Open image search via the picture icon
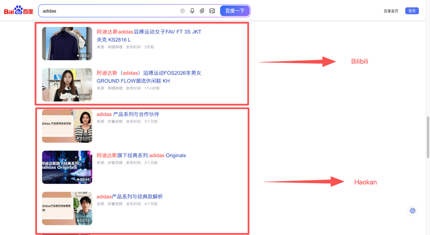 point(212,11)
